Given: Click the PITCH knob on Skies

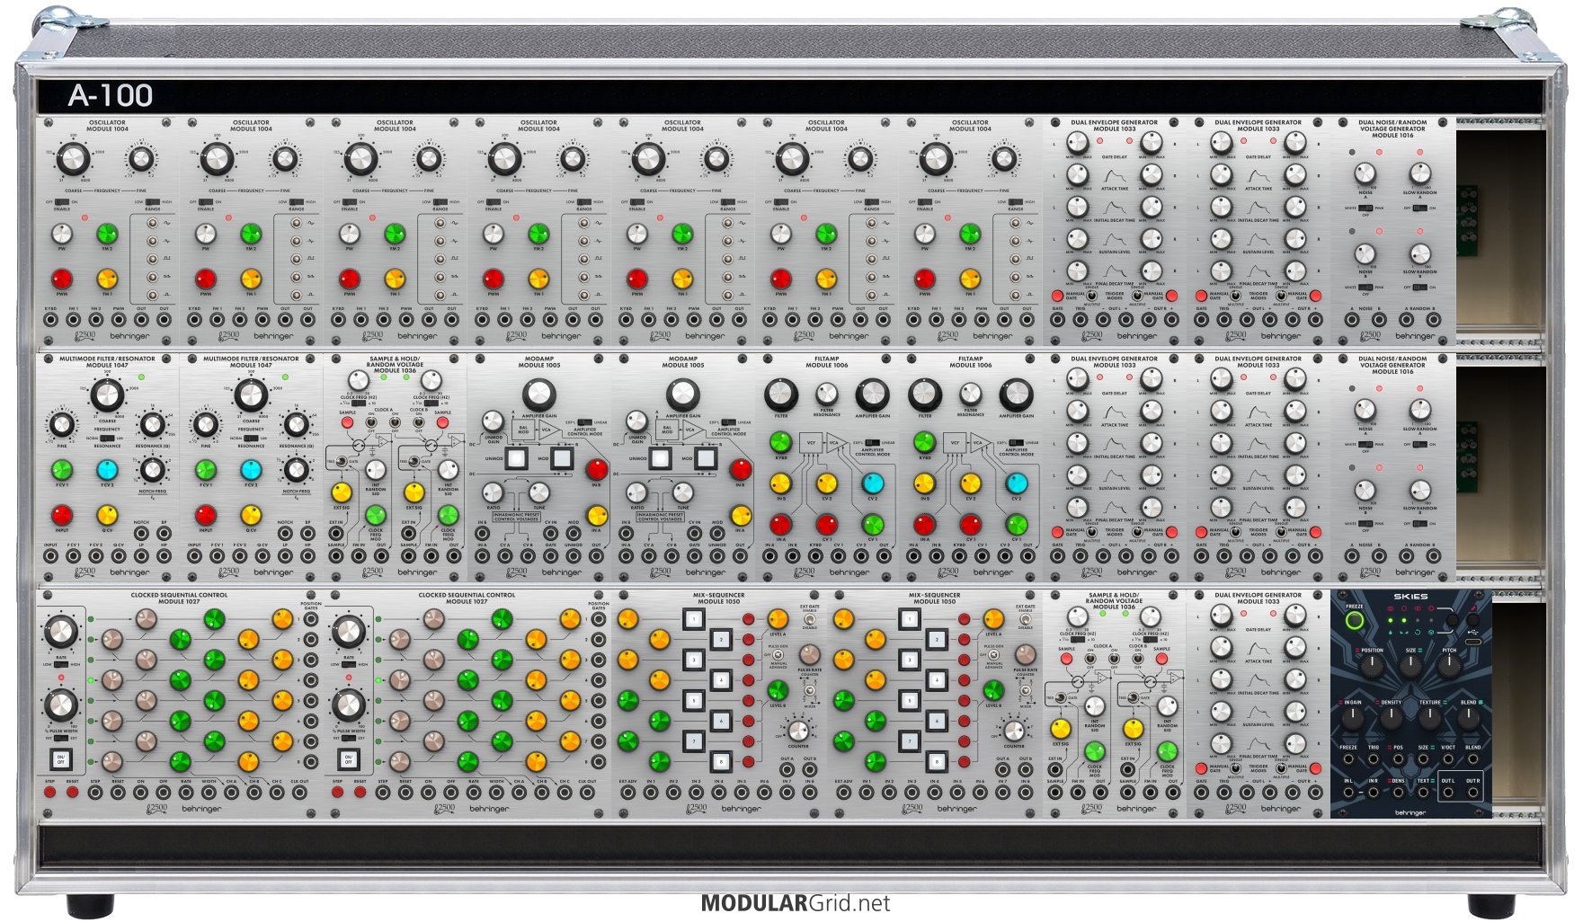Looking at the screenshot, I should point(1449,666).
